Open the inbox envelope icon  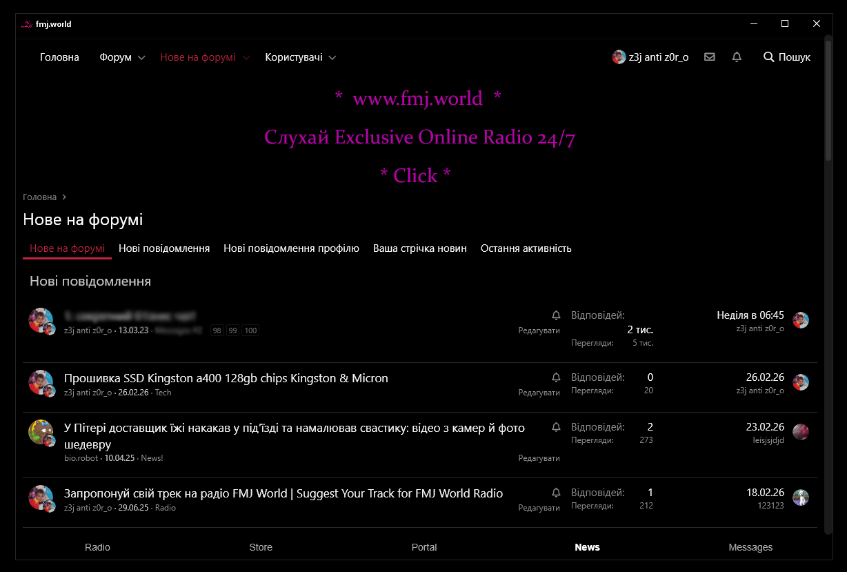(709, 57)
